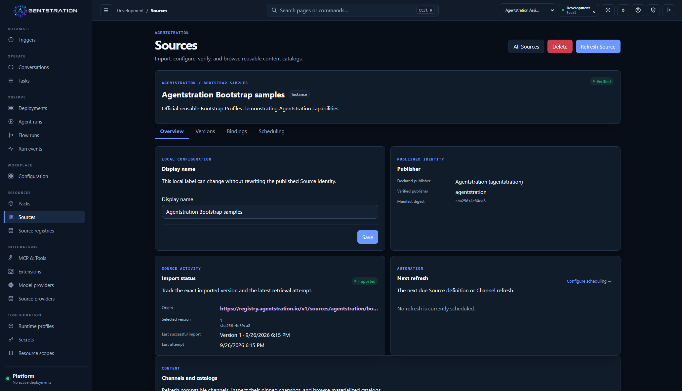Open Configure scheduling link
The width and height of the screenshot is (682, 391).
589,281
